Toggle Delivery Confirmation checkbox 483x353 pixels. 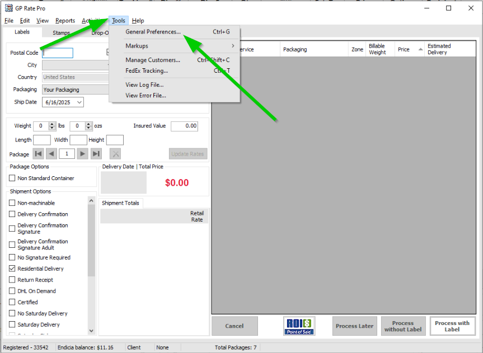coord(12,214)
